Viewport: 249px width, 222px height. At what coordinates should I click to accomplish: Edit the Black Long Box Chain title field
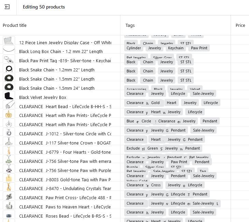pos(61,52)
